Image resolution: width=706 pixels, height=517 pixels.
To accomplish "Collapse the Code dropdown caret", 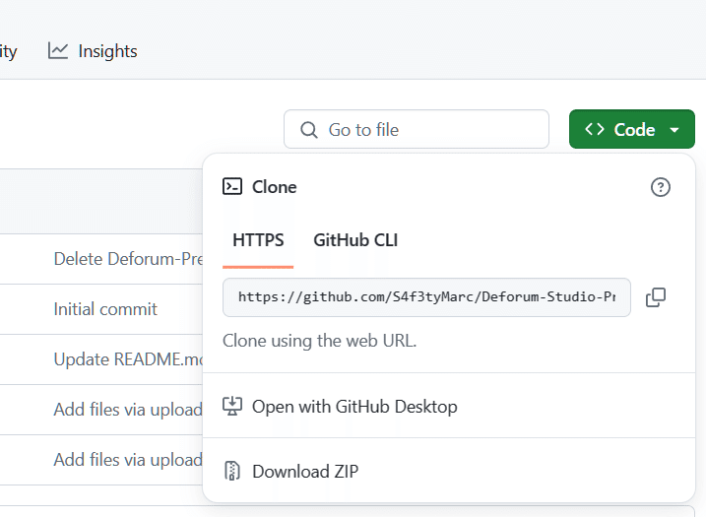I will click(x=674, y=130).
